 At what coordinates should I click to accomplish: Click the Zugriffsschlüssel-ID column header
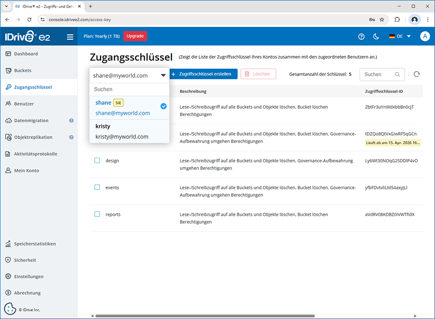384,91
